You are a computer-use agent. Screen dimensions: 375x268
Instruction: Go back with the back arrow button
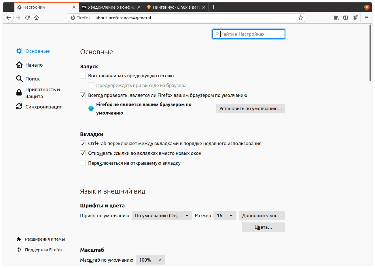point(9,18)
